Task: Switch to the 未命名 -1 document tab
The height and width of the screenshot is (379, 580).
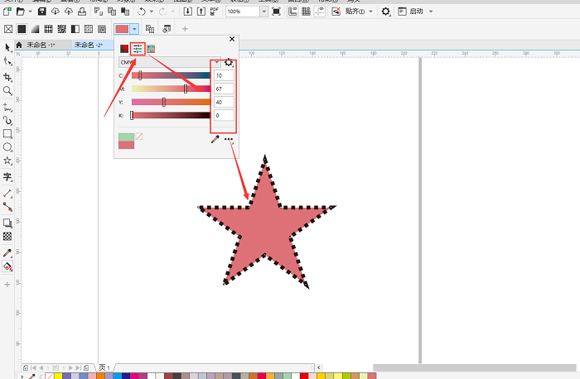Action: pyautogui.click(x=41, y=45)
